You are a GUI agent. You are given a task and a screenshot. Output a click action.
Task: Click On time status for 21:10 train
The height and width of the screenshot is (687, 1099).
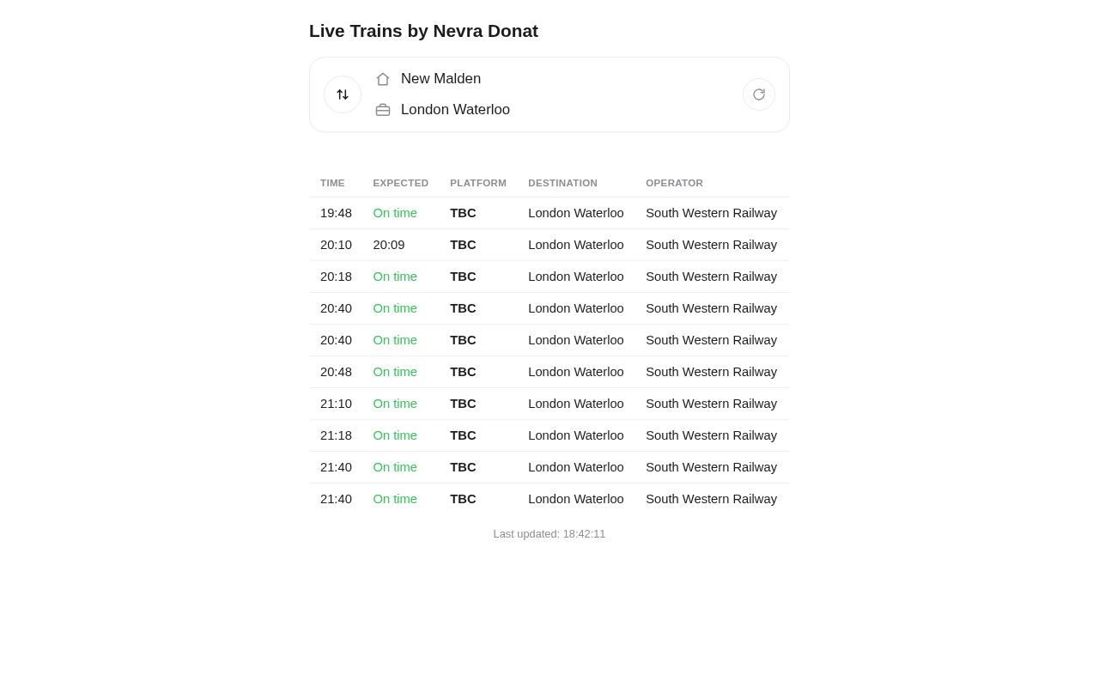click(395, 404)
